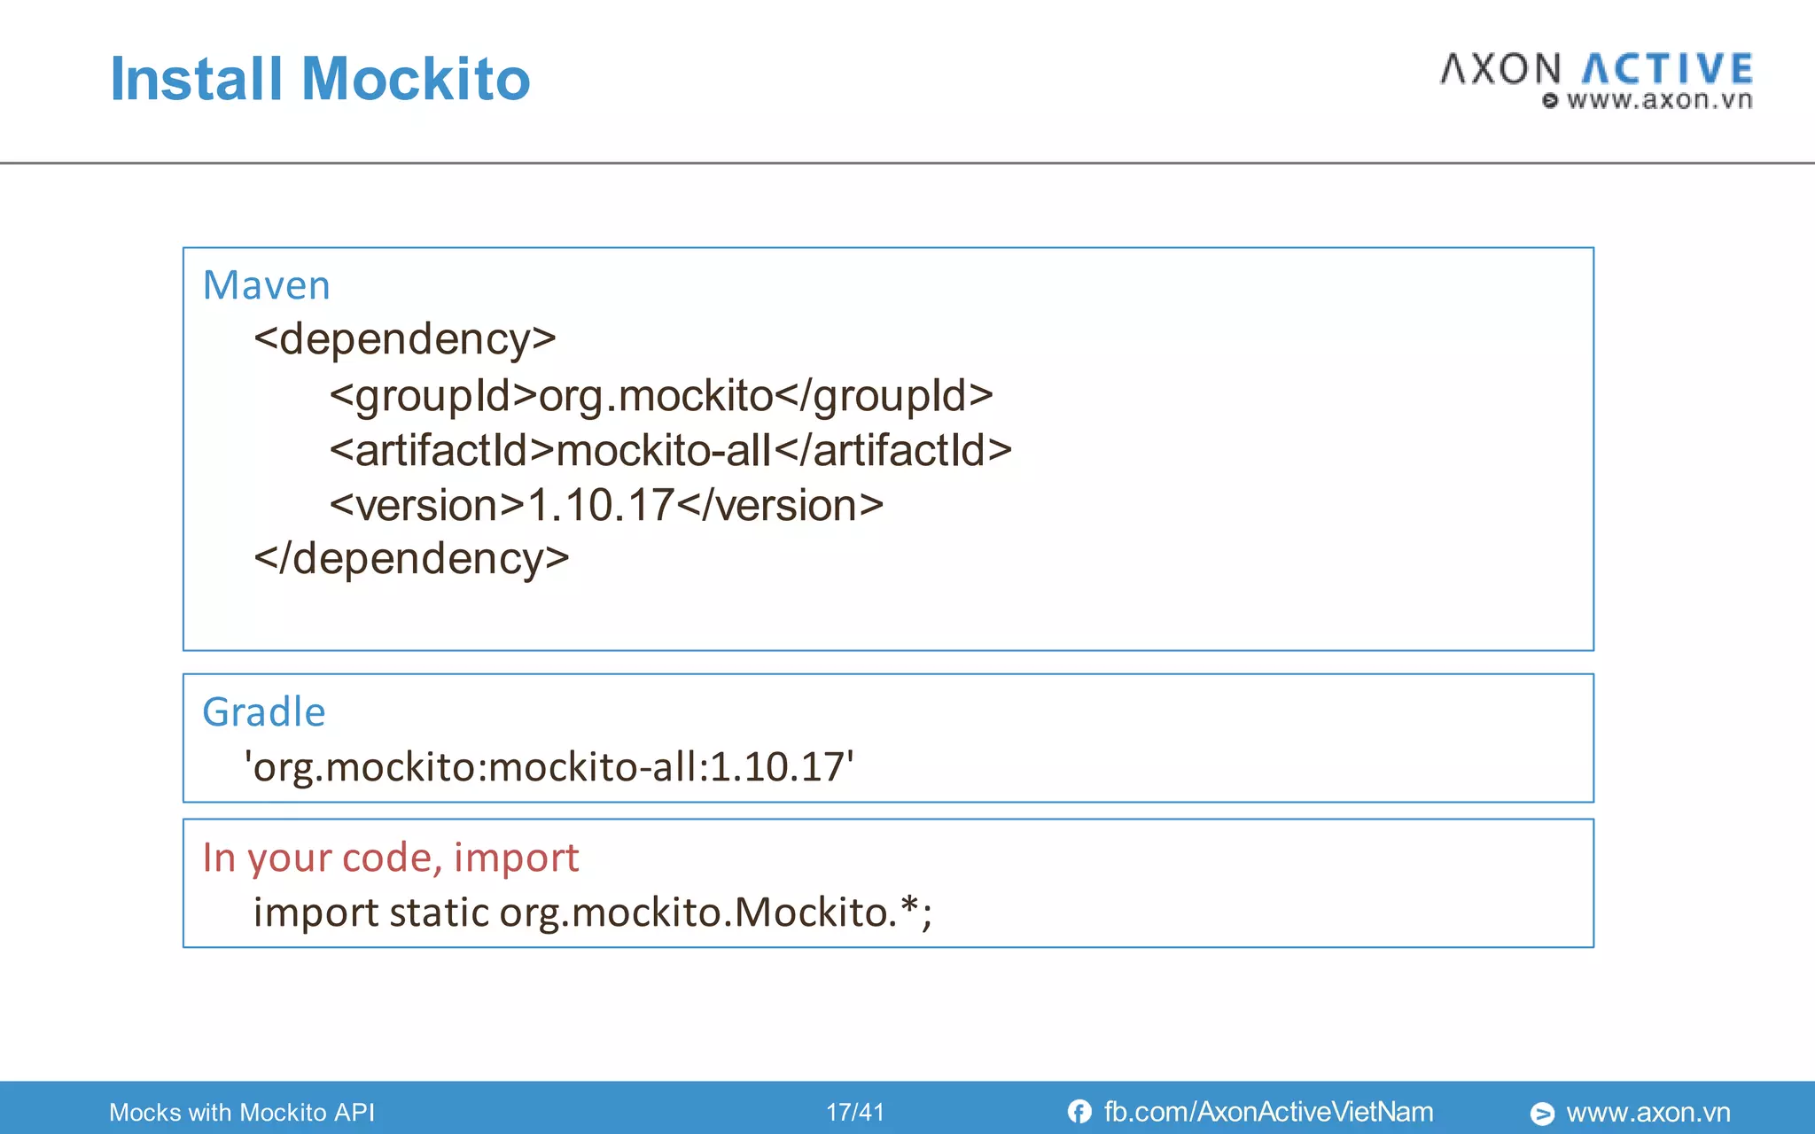1815x1134 pixels.
Task: Click the small arrow icon under Axon logo
Action: (1549, 101)
